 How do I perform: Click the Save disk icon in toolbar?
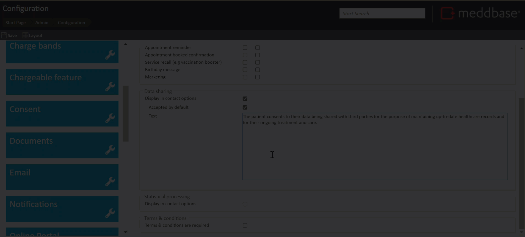4,35
